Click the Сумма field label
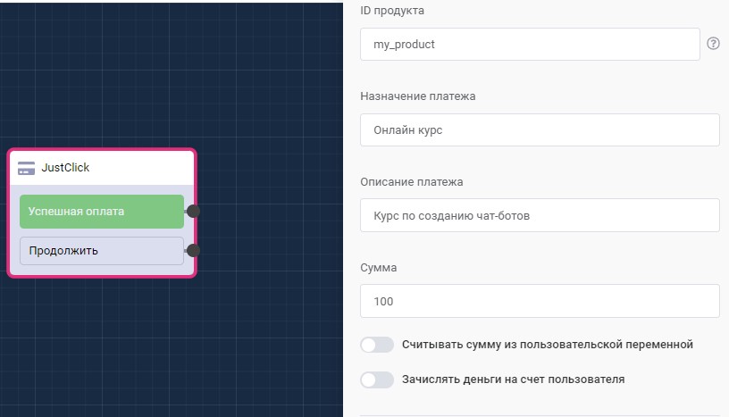This screenshot has height=417, width=729. coord(379,268)
